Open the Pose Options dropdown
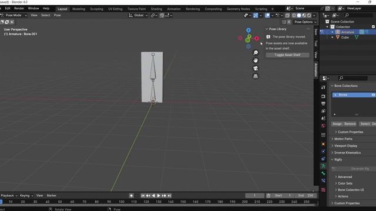This screenshot has width=376, height=211. 305,22
